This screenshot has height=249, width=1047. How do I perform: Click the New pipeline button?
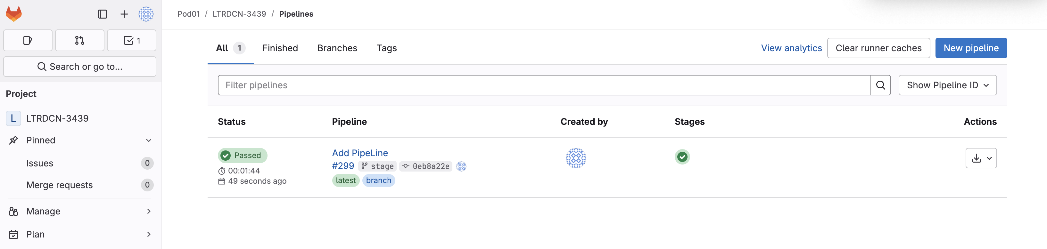(x=970, y=48)
